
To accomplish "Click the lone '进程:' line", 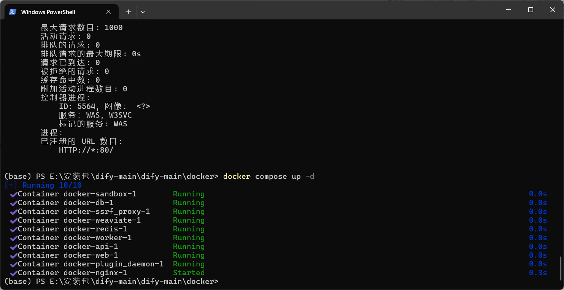I will [x=52, y=133].
